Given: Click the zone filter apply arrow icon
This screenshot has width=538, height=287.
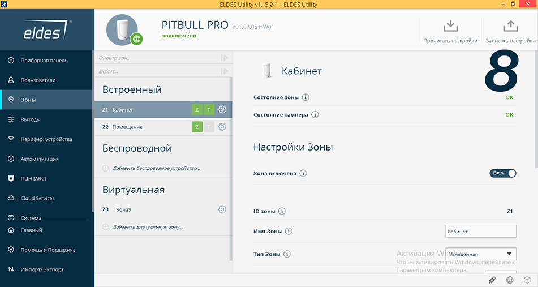Looking at the screenshot, I should coord(225,58).
